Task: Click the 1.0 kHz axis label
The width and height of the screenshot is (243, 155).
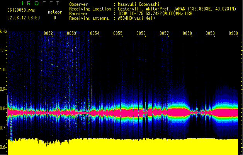Action: 3,70
